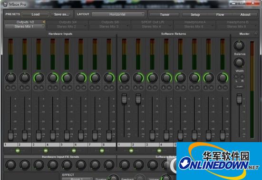262x180 pixels.
Task: Mute the Master left channel
Action: [x=236, y=76]
